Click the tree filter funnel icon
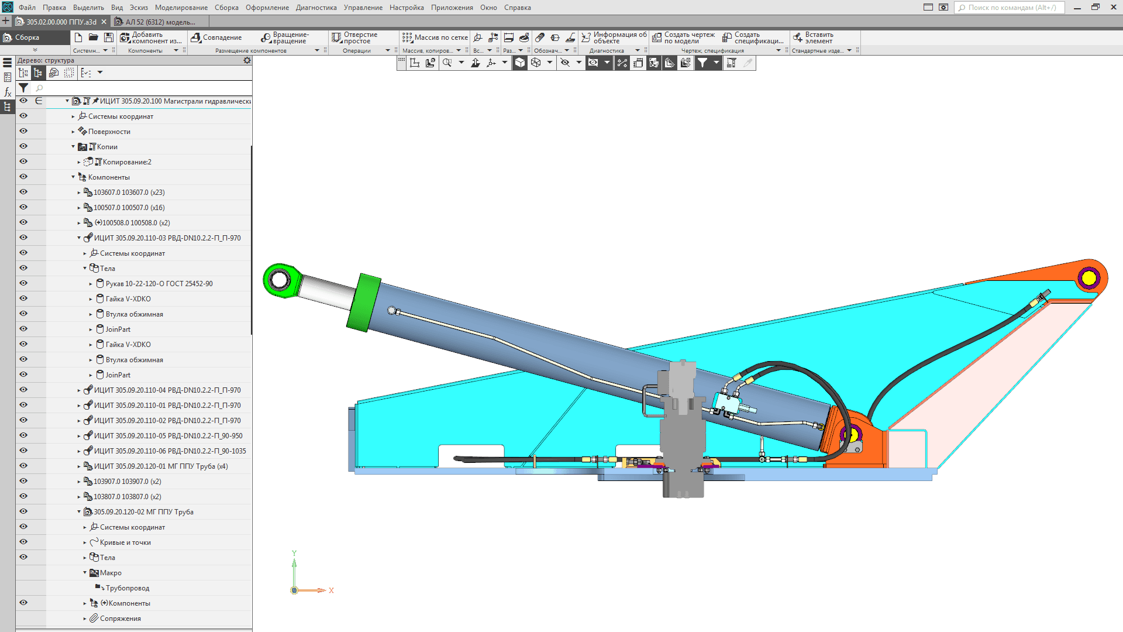The image size is (1123, 632). 23,88
